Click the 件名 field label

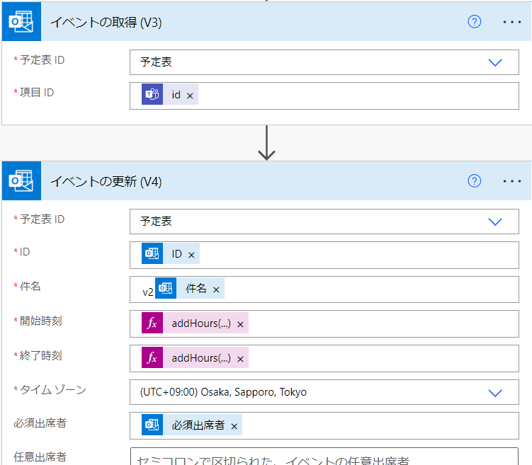coord(30,286)
